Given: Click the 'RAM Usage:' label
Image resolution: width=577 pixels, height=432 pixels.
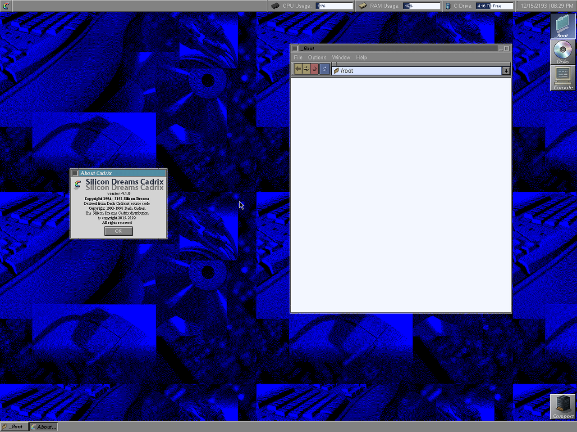Looking at the screenshot, I should [385, 6].
